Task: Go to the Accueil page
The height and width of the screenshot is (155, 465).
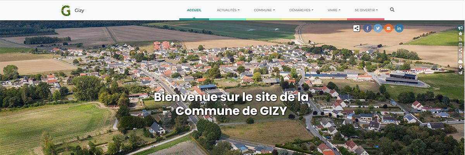Action: point(194,10)
